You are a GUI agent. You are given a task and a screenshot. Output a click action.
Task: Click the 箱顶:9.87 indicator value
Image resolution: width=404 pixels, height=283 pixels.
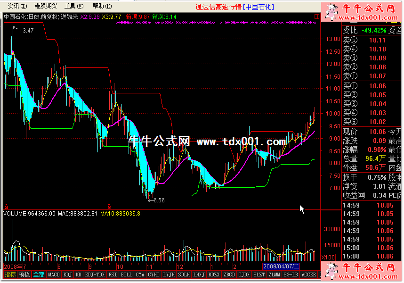(x=138, y=17)
